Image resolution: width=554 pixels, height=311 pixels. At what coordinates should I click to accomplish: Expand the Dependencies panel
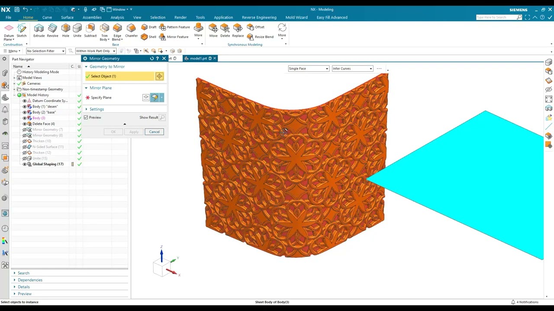tap(30, 280)
